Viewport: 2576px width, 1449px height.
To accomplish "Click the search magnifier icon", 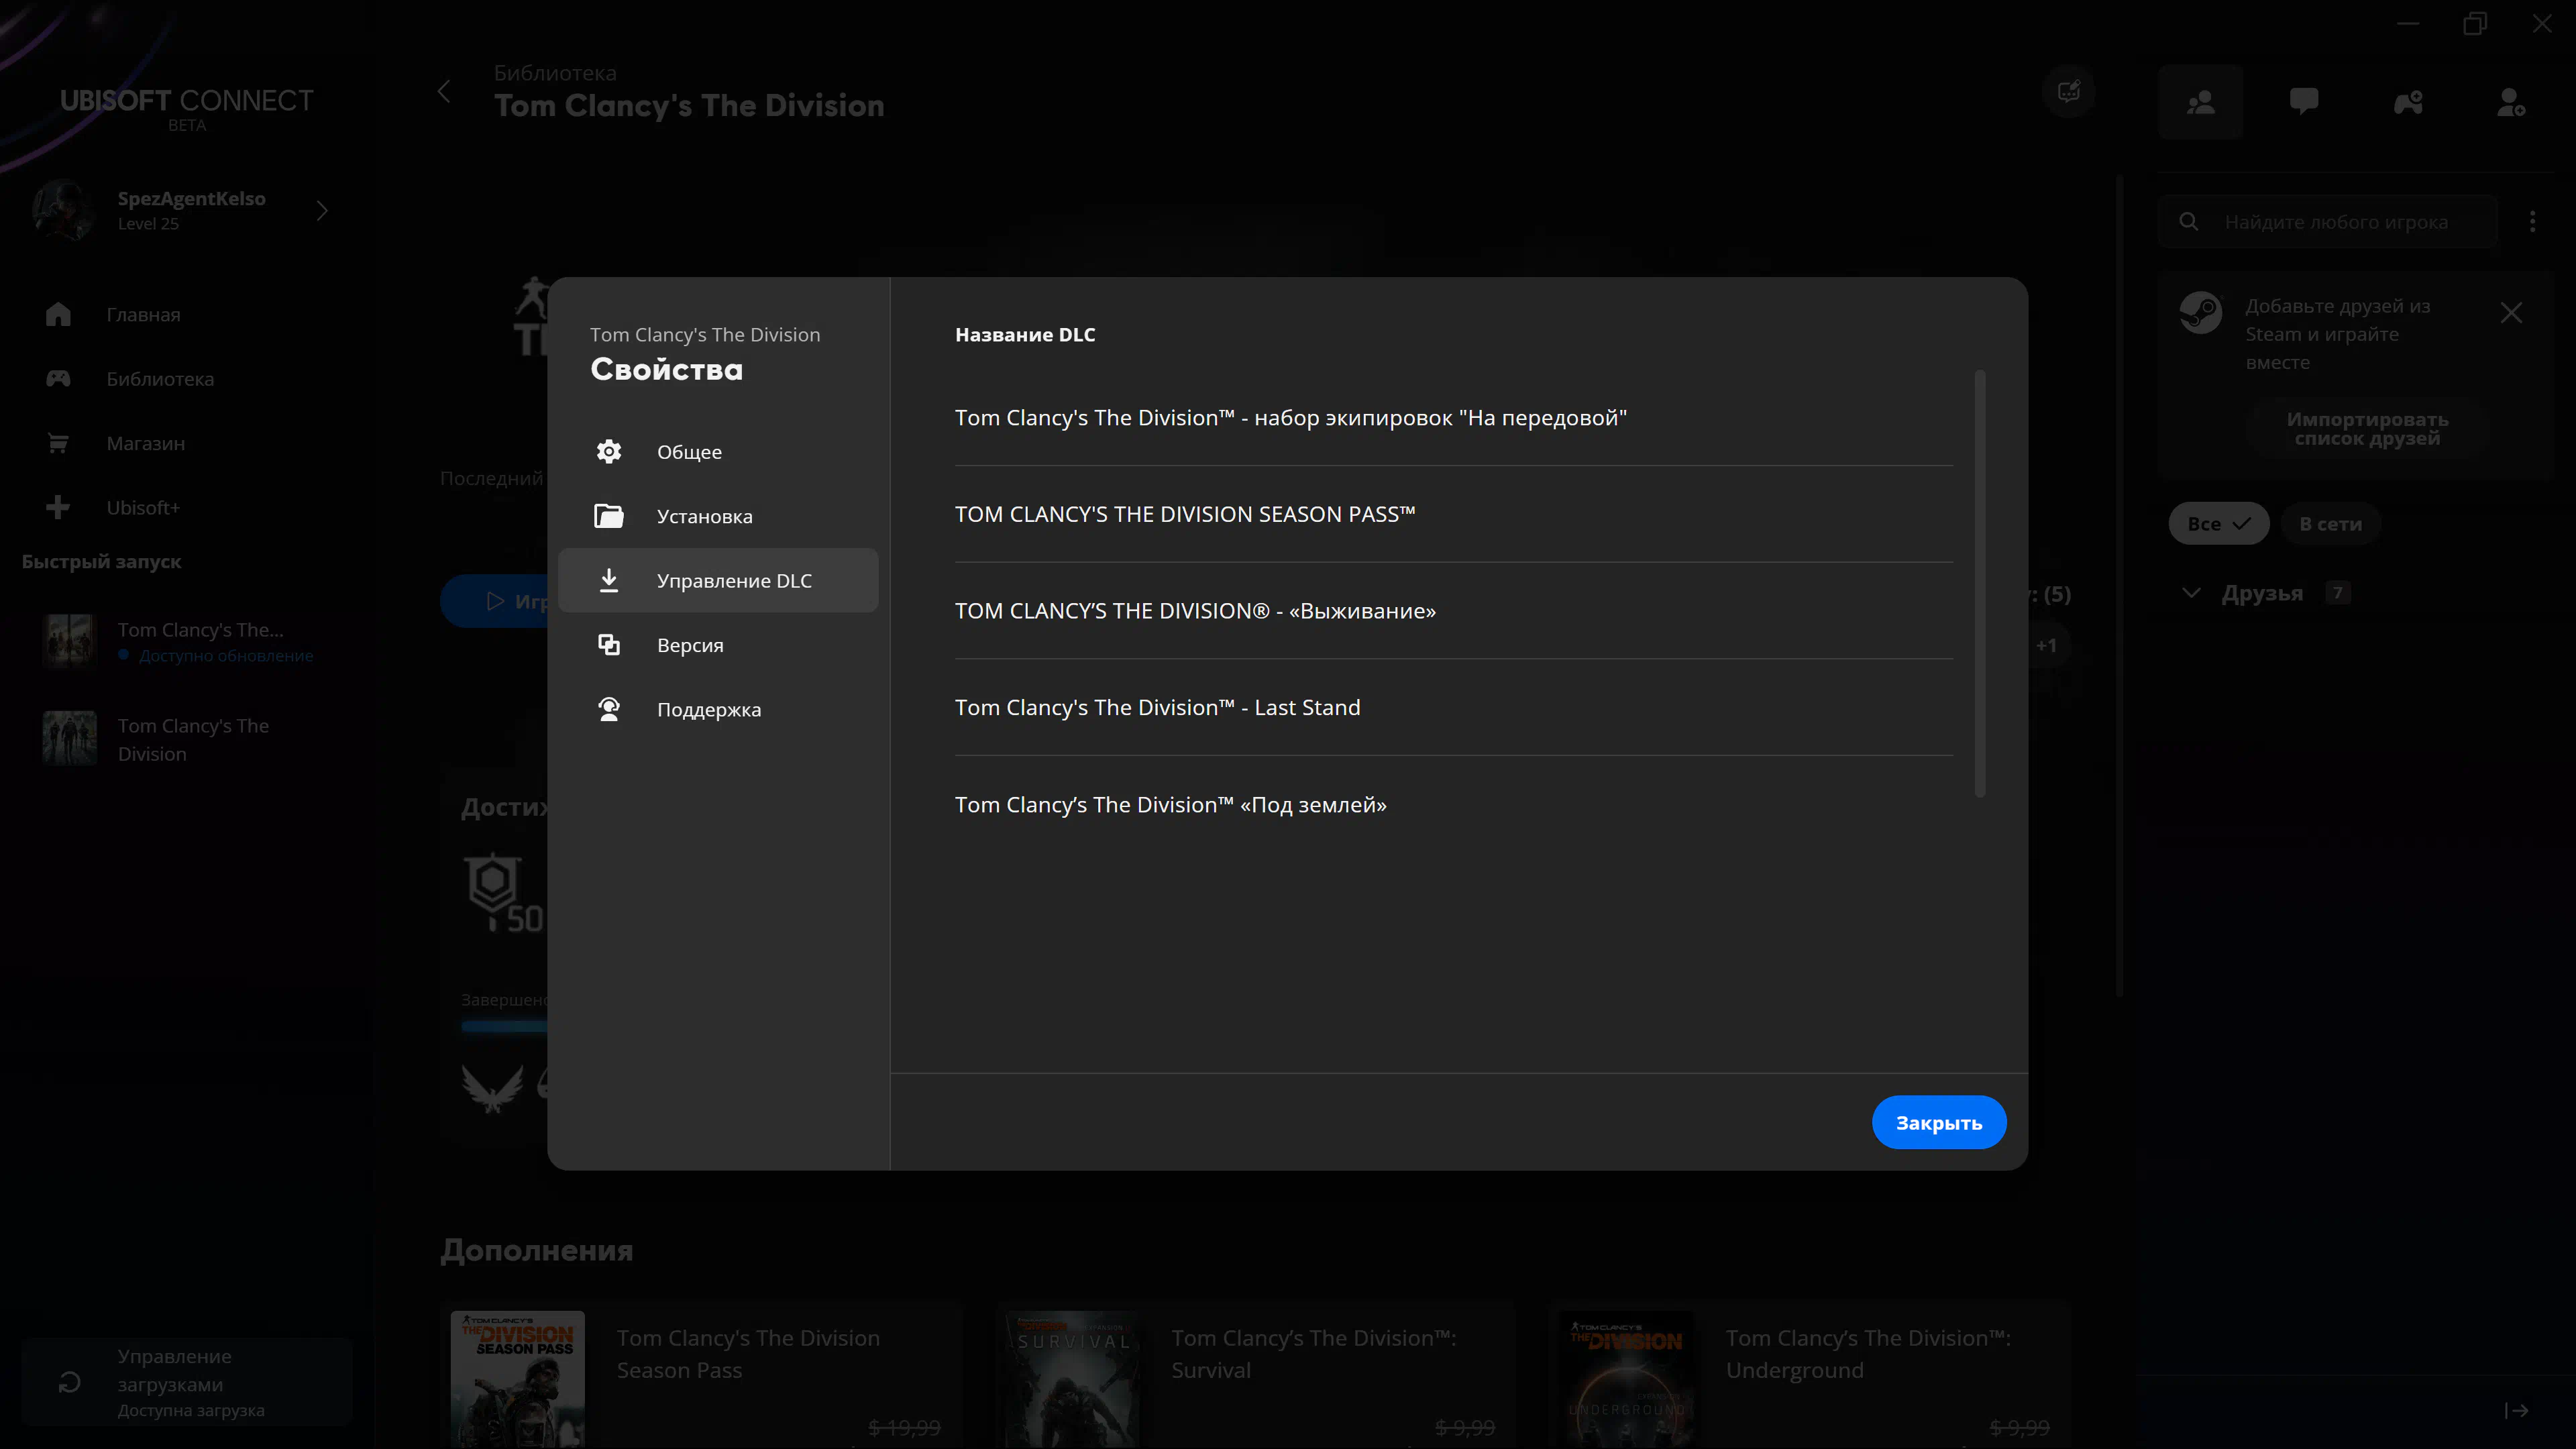I will pyautogui.click(x=2188, y=222).
